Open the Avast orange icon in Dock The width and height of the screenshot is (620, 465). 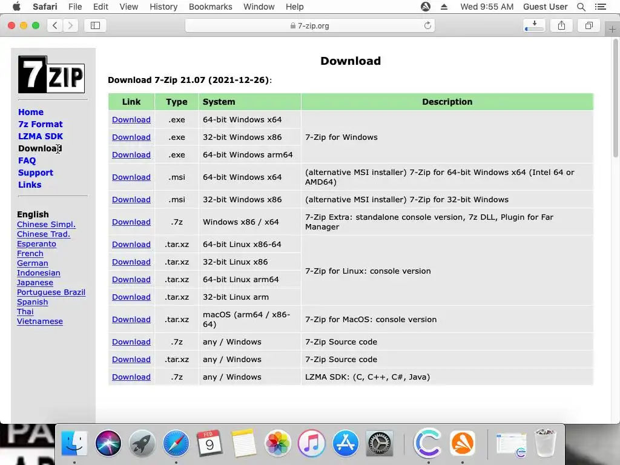click(x=462, y=443)
